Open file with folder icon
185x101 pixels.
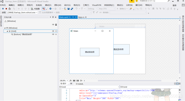tap(65, 9)
